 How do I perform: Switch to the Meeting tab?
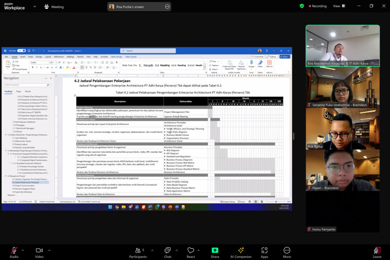(54, 7)
